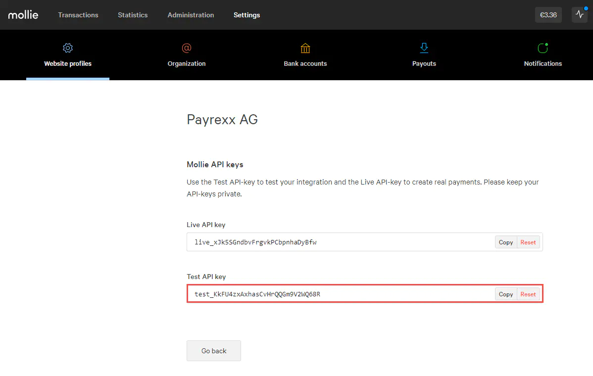This screenshot has width=593, height=376.
Task: Click the Payouts download arrow icon
Action: click(424, 48)
